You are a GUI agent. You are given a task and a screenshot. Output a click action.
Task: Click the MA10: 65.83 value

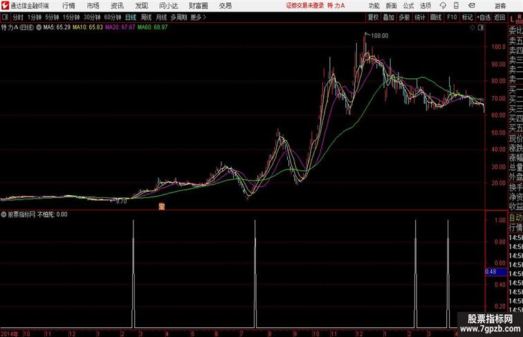(88, 28)
